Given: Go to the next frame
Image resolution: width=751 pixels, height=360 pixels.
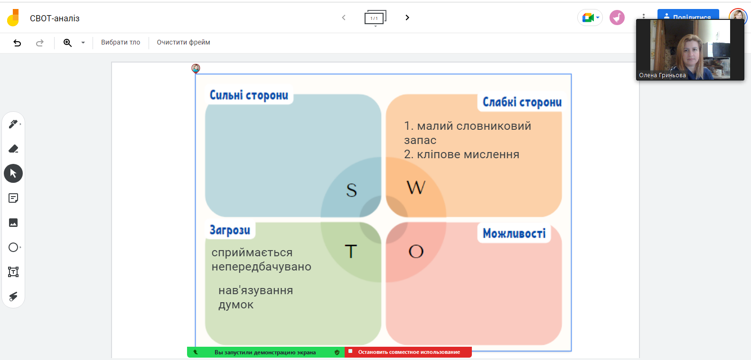Looking at the screenshot, I should (x=407, y=18).
